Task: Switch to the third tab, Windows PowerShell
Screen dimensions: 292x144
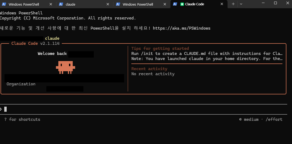Action: (142, 4)
